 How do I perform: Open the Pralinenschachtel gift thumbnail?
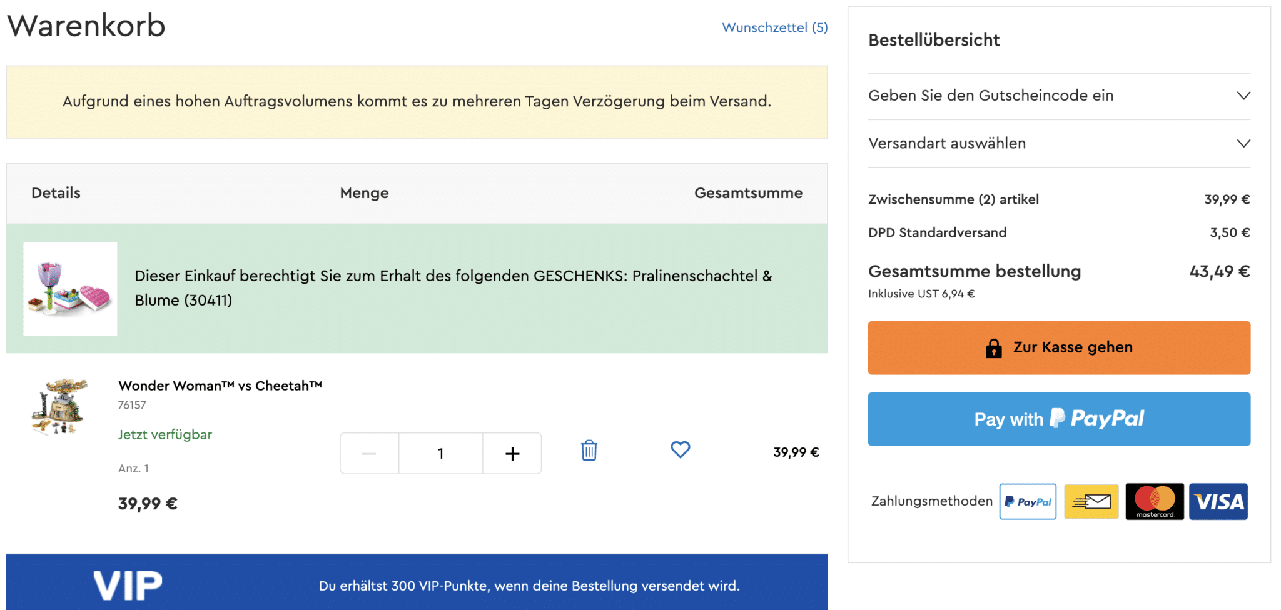point(70,289)
